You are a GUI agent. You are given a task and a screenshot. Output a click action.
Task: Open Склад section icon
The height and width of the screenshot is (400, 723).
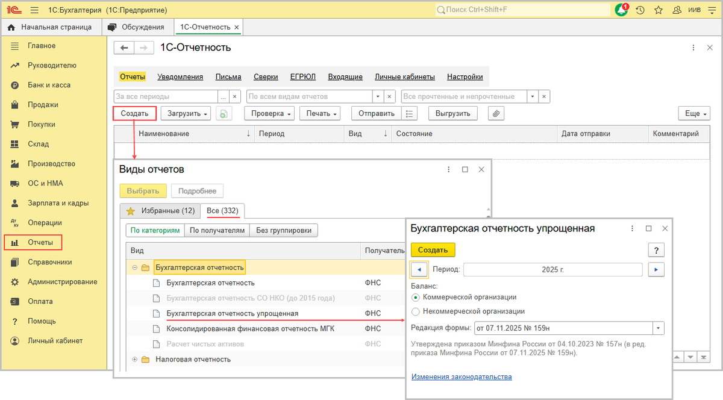point(15,144)
